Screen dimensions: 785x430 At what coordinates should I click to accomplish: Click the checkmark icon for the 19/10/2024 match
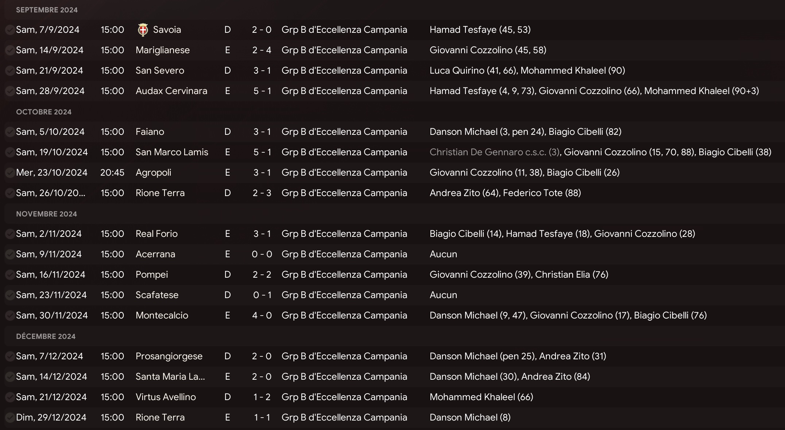coord(10,152)
